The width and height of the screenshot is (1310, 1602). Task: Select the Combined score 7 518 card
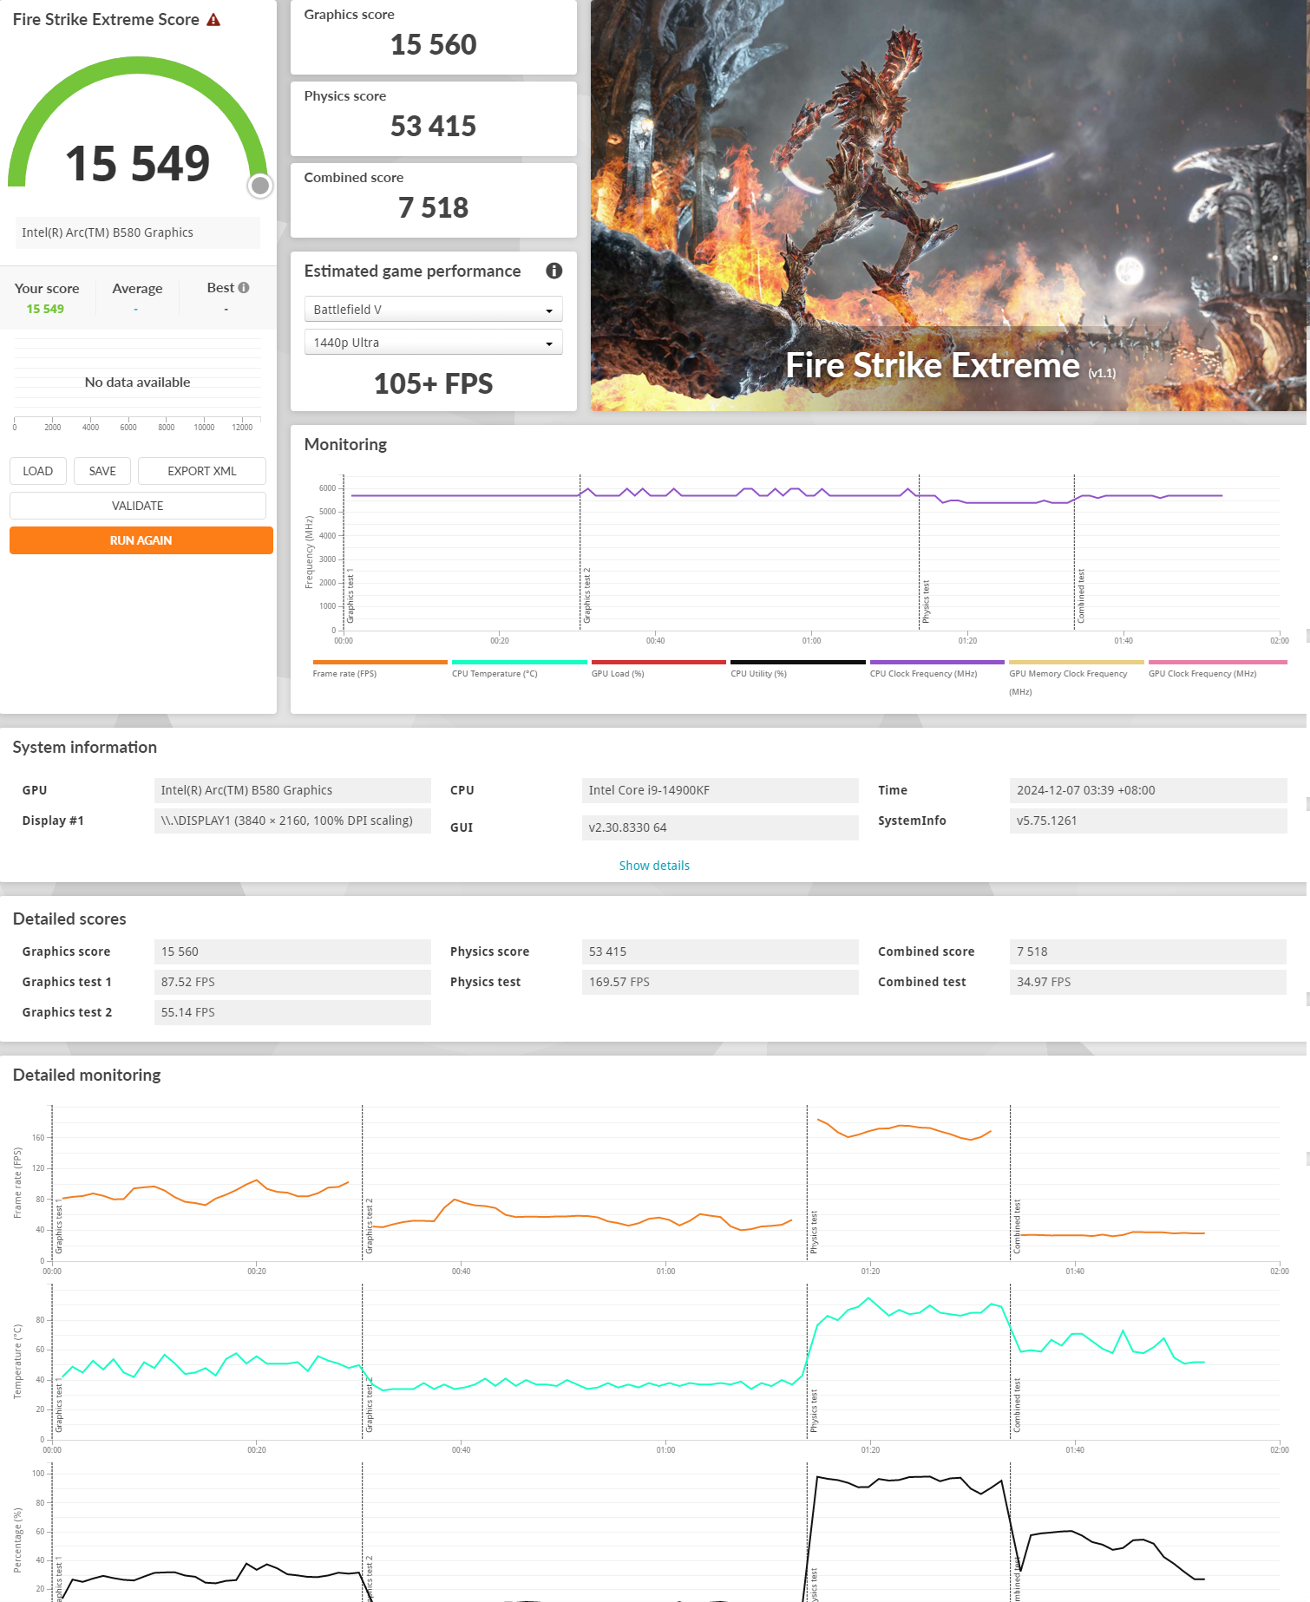click(x=433, y=200)
